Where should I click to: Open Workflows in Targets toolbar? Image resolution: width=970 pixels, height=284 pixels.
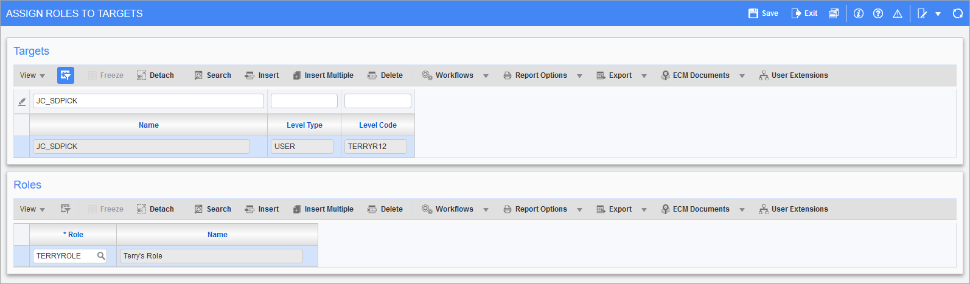447,75
